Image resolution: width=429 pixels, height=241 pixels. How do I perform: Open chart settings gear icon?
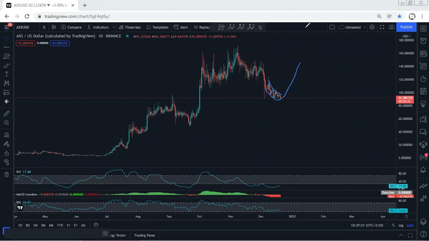pos(372,27)
